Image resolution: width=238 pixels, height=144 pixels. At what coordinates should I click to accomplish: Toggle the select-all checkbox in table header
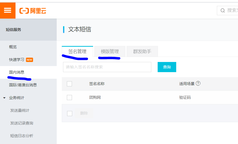pyautogui.click(x=69, y=84)
